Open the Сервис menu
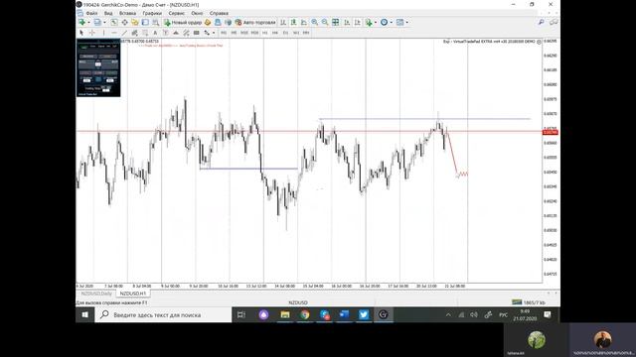 (x=177, y=13)
